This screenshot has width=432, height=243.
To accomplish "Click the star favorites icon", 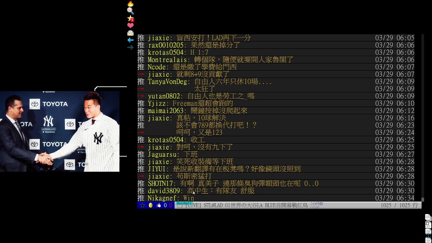I will [130, 19].
